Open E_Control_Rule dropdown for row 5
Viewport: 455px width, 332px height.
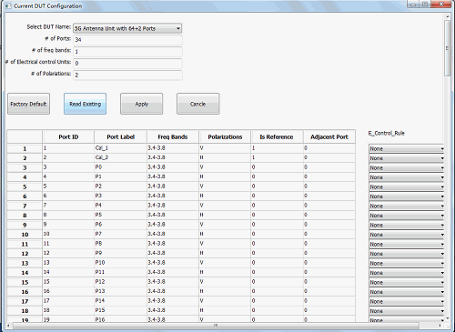(407, 186)
